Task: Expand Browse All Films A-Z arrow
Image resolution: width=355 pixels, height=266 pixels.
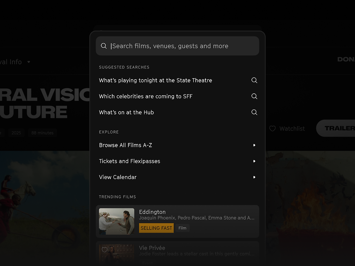Action: pos(254,145)
